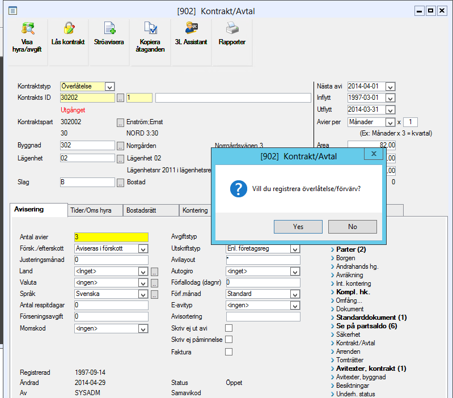
Task: Click lookup button next to Kontrakts ID
Action: [120, 98]
